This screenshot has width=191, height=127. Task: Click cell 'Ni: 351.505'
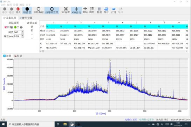click(x=53, y=48)
